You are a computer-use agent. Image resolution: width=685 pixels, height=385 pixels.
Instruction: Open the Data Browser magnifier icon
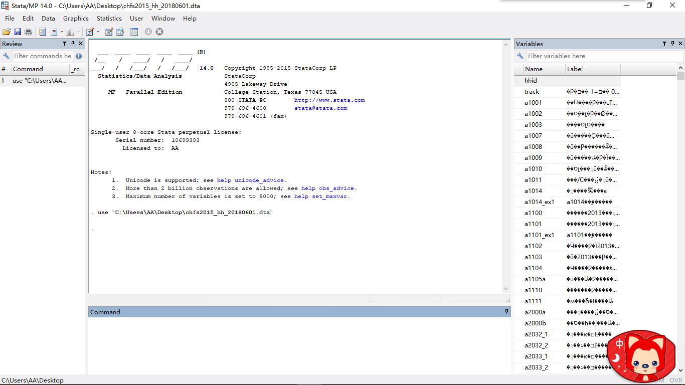120,32
